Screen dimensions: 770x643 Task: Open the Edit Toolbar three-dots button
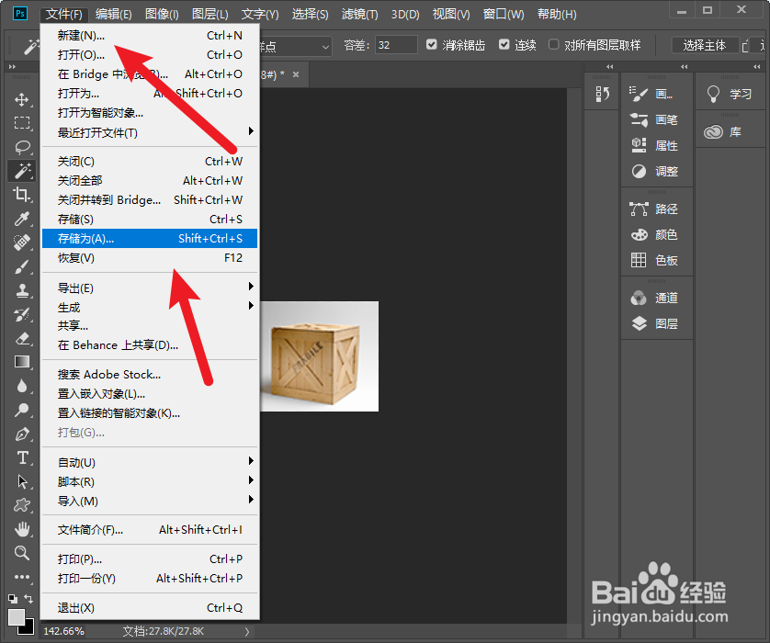tap(22, 577)
